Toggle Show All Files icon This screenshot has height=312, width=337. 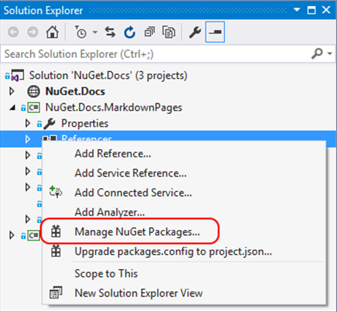tap(168, 32)
